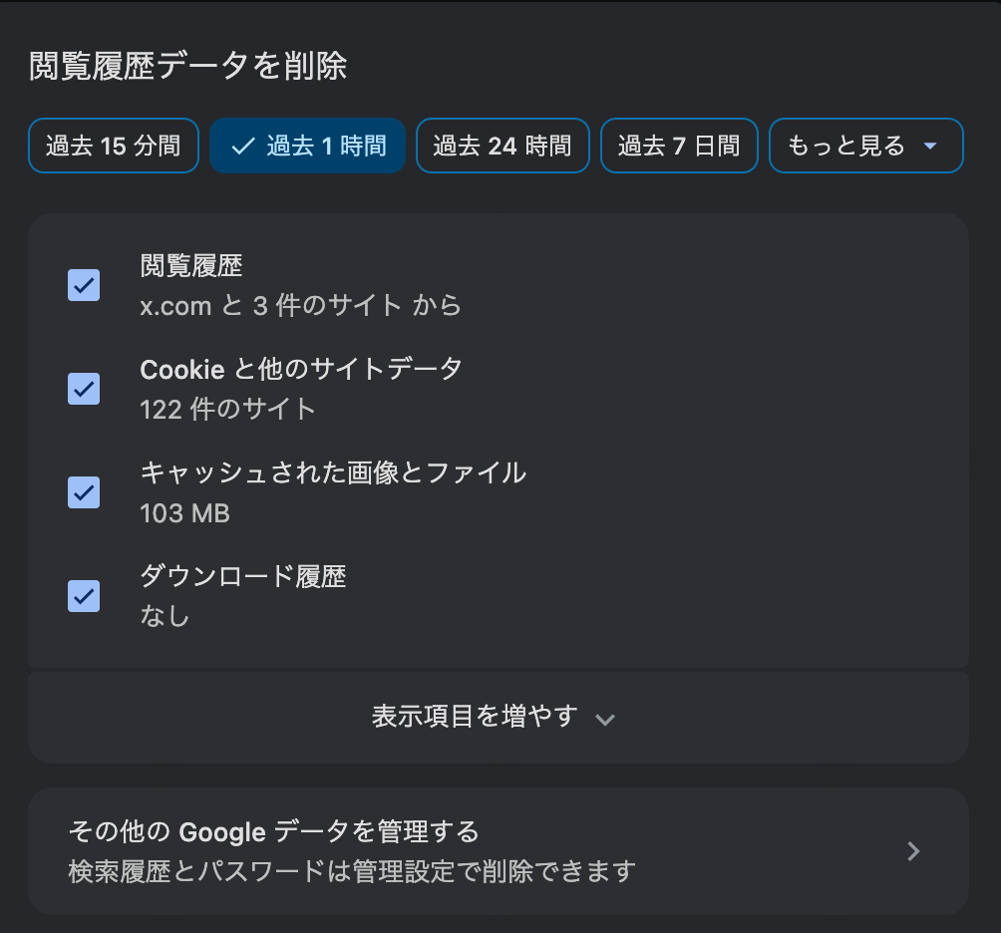Click the キャッシュされた画像とファイル label
The width and height of the screenshot is (1001, 933).
tap(333, 472)
